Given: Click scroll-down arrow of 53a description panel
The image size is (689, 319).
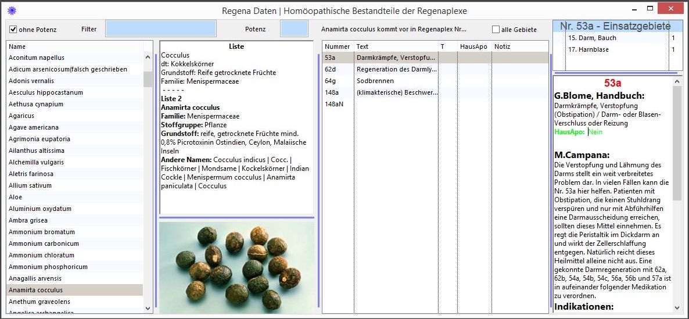Looking at the screenshot, I should pos(677,307).
